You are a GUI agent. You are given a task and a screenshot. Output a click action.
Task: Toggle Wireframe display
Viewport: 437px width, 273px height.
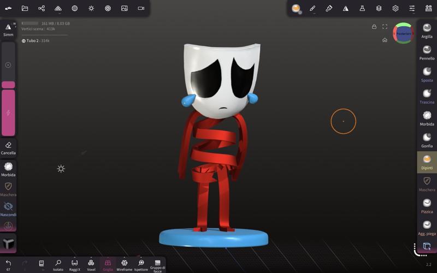pyautogui.click(x=125, y=265)
